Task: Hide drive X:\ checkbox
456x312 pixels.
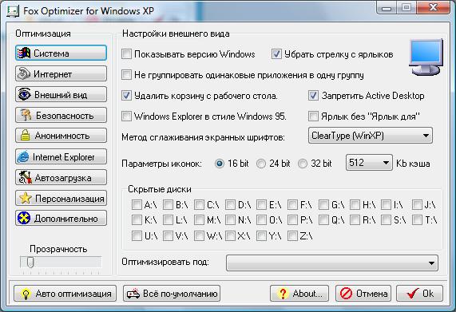Action: (x=230, y=235)
